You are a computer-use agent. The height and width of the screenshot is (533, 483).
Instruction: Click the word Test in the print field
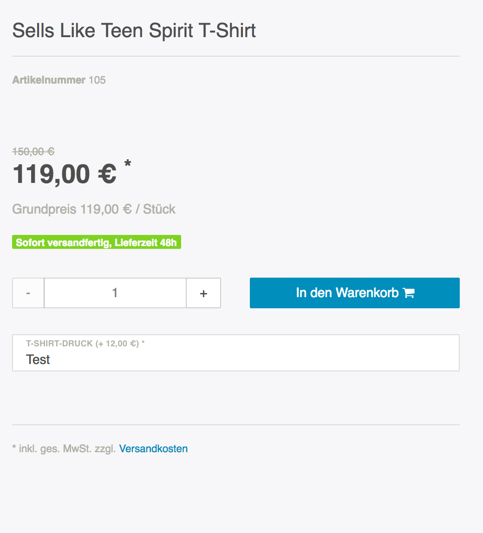point(38,360)
